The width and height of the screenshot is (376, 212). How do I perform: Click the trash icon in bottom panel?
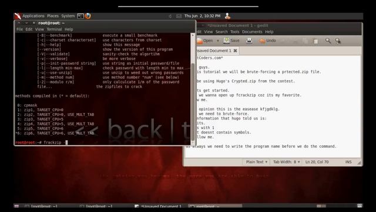tap(359, 206)
